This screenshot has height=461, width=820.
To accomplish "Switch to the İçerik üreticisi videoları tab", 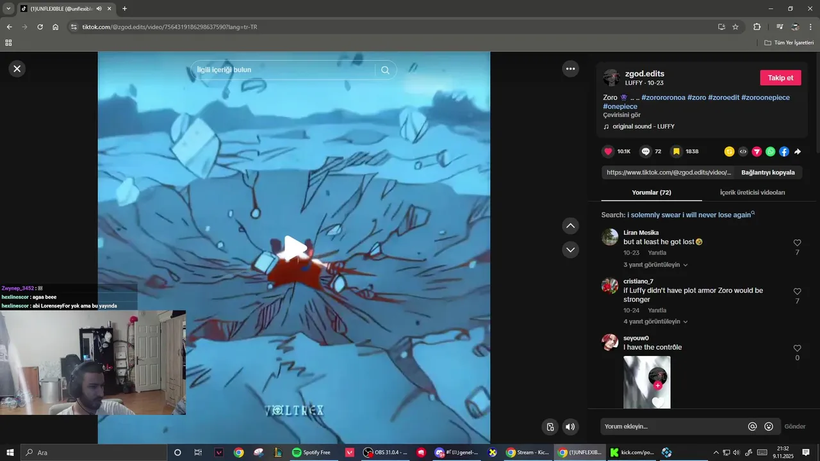I will [752, 192].
